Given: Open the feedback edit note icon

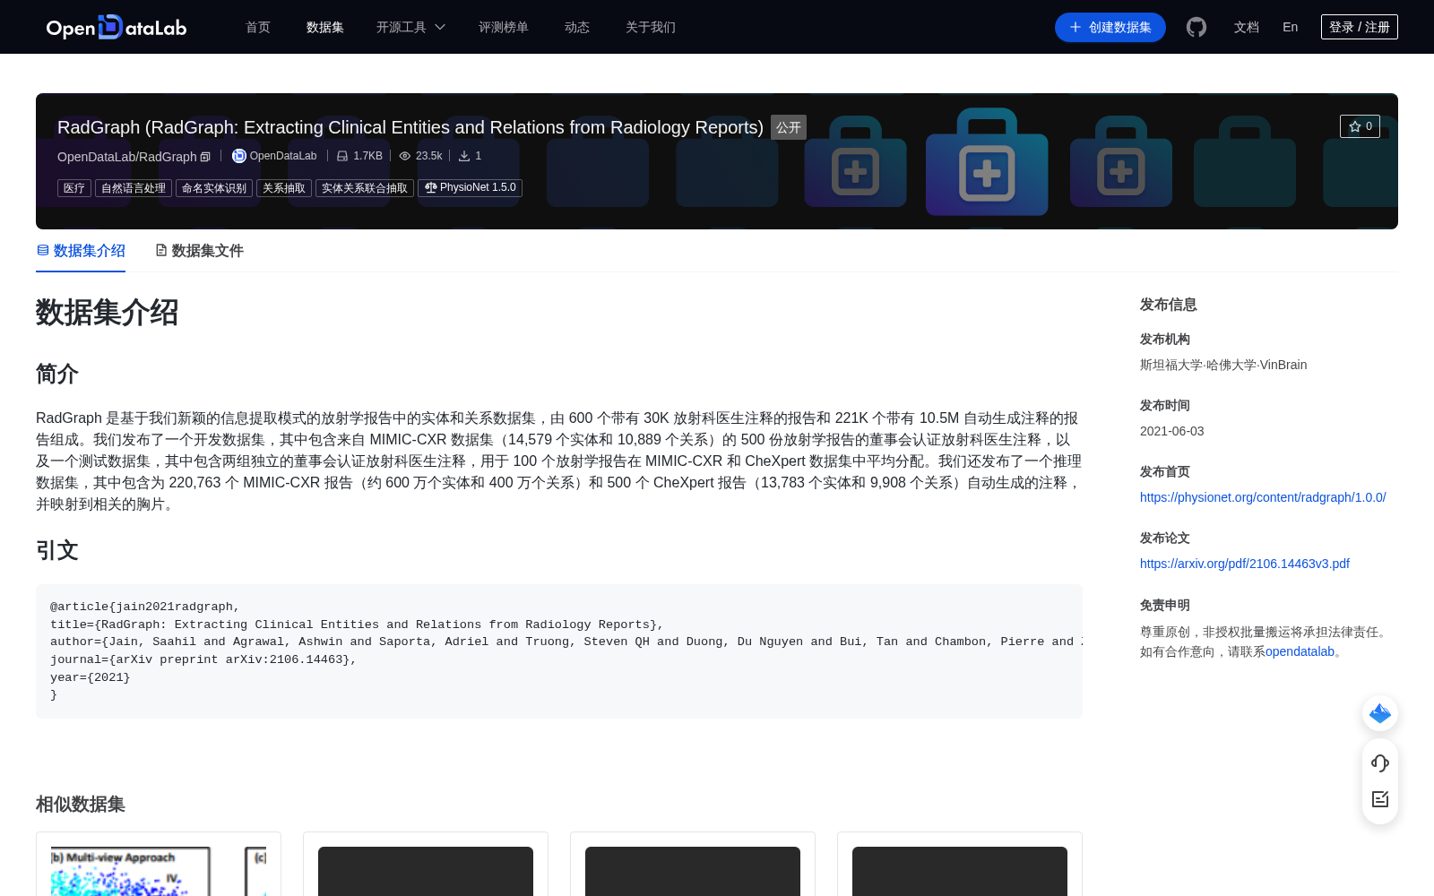Looking at the screenshot, I should click(x=1380, y=799).
